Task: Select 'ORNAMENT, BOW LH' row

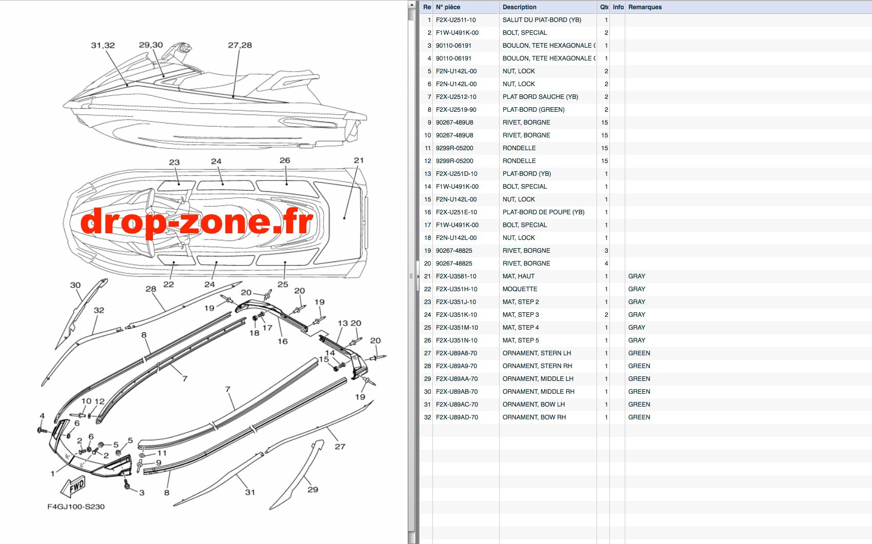Action: click(x=646, y=405)
